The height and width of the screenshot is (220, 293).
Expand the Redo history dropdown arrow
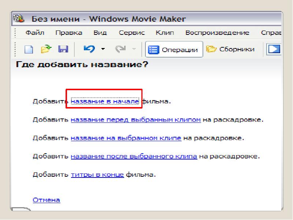(x=134, y=49)
